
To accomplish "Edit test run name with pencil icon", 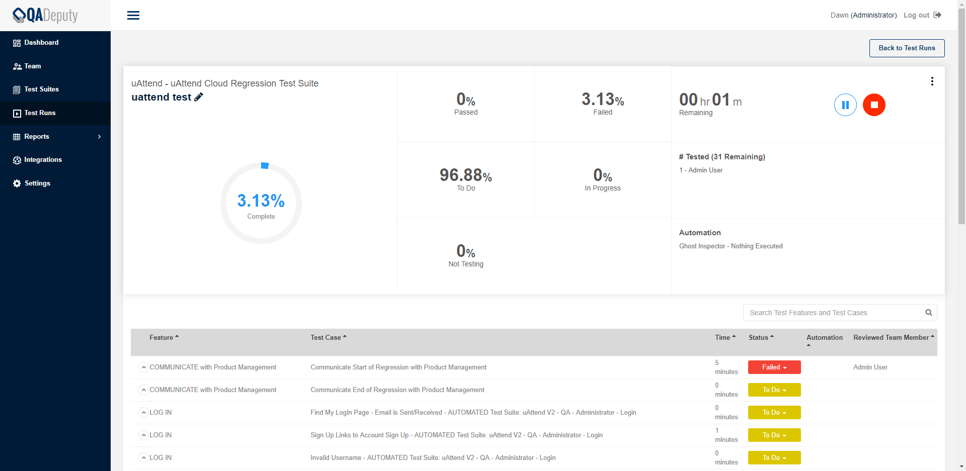I will click(x=199, y=97).
